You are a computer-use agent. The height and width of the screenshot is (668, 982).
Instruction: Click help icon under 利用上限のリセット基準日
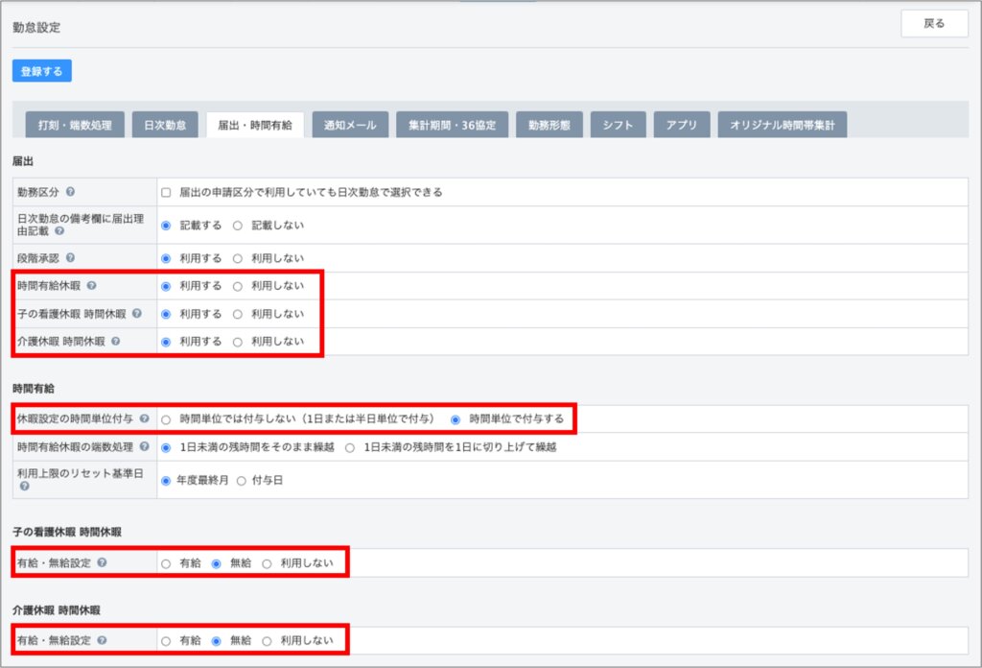click(x=24, y=487)
